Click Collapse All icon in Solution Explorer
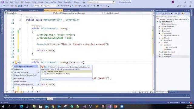 (x=176, y=13)
